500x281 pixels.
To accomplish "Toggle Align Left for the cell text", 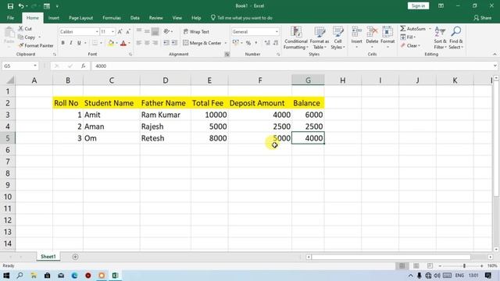I will (x=139, y=43).
